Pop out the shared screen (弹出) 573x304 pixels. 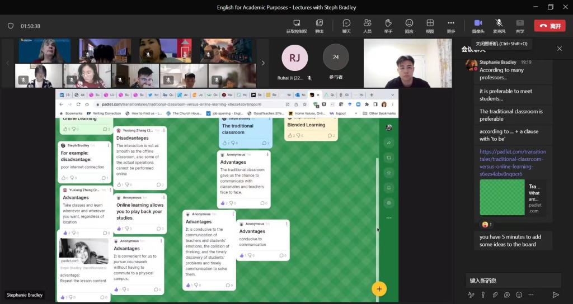[x=320, y=25]
